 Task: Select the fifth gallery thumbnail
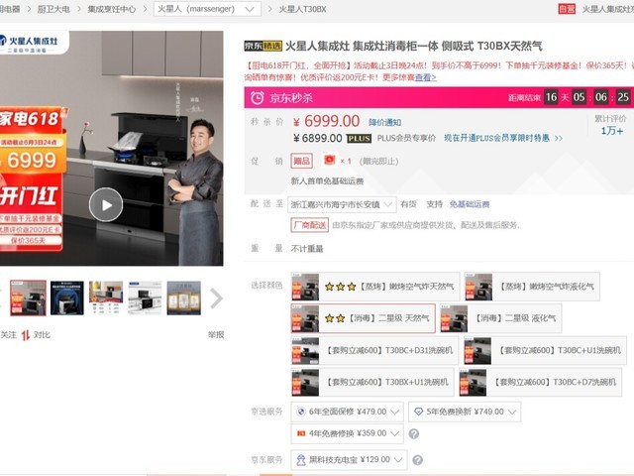tap(183, 297)
